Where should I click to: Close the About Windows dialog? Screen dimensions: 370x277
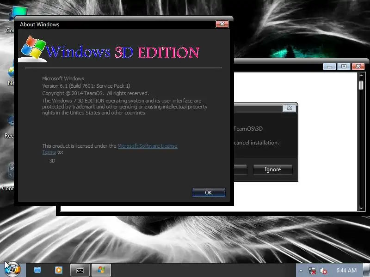(x=222, y=24)
